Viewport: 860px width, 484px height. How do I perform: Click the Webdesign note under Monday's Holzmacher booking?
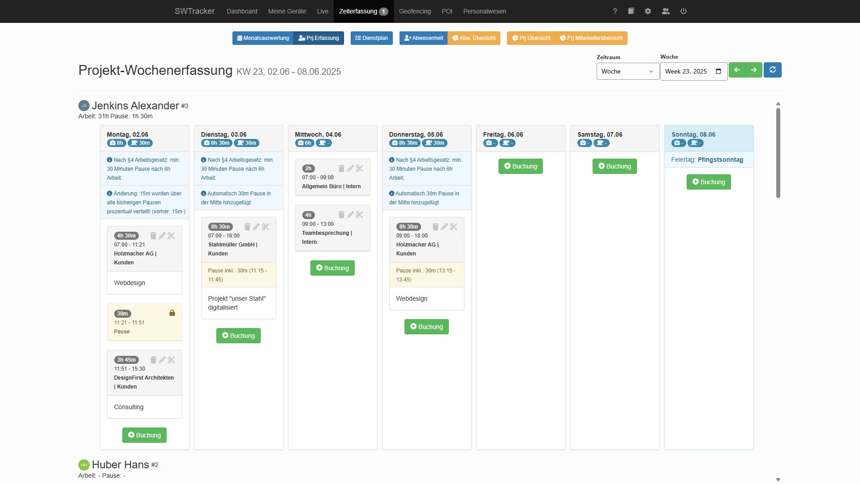click(x=129, y=283)
